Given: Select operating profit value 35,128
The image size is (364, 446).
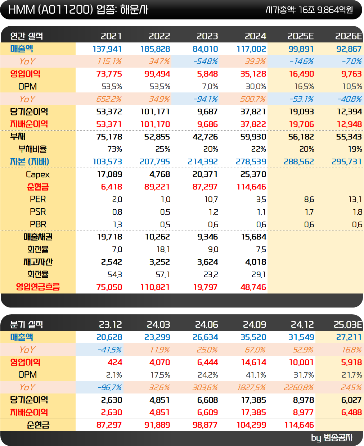Looking at the screenshot, I should click(253, 74).
